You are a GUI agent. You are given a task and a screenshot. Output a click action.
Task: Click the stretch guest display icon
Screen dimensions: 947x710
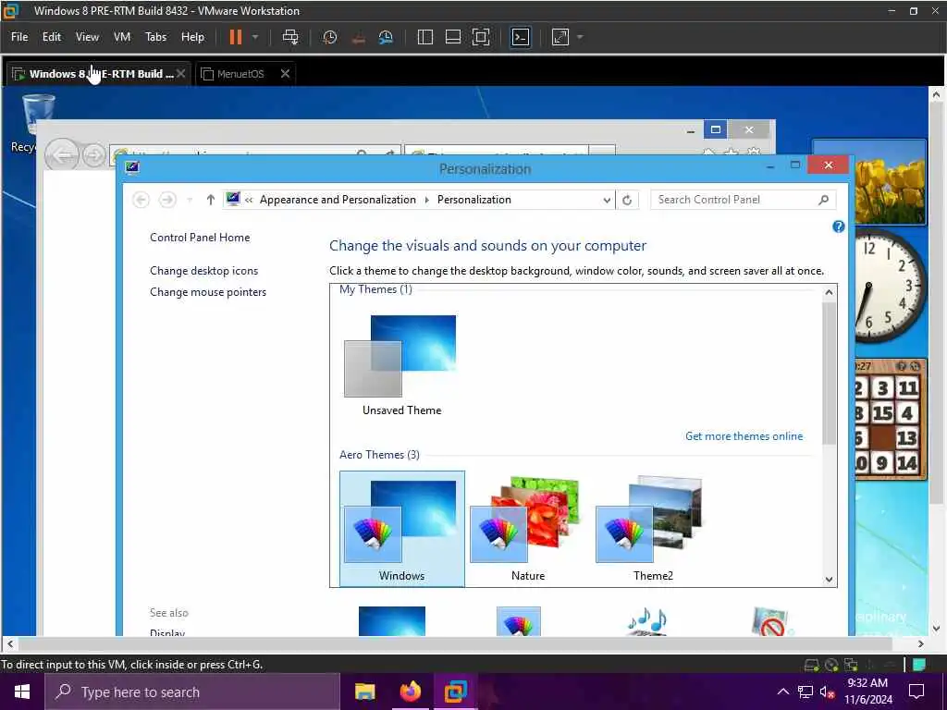click(x=560, y=37)
